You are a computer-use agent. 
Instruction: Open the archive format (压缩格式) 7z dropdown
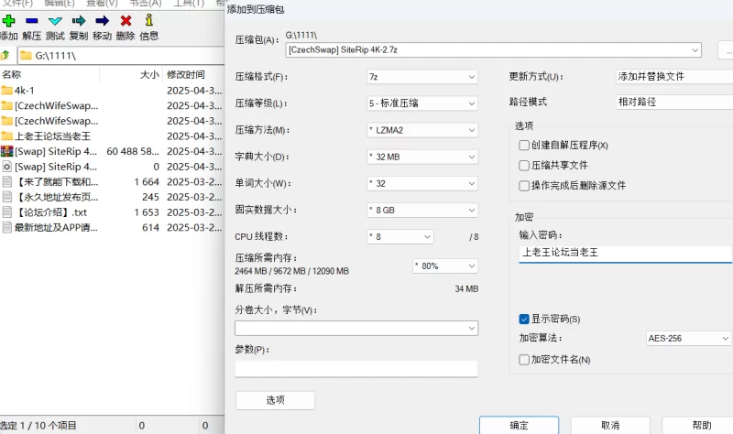click(x=421, y=77)
